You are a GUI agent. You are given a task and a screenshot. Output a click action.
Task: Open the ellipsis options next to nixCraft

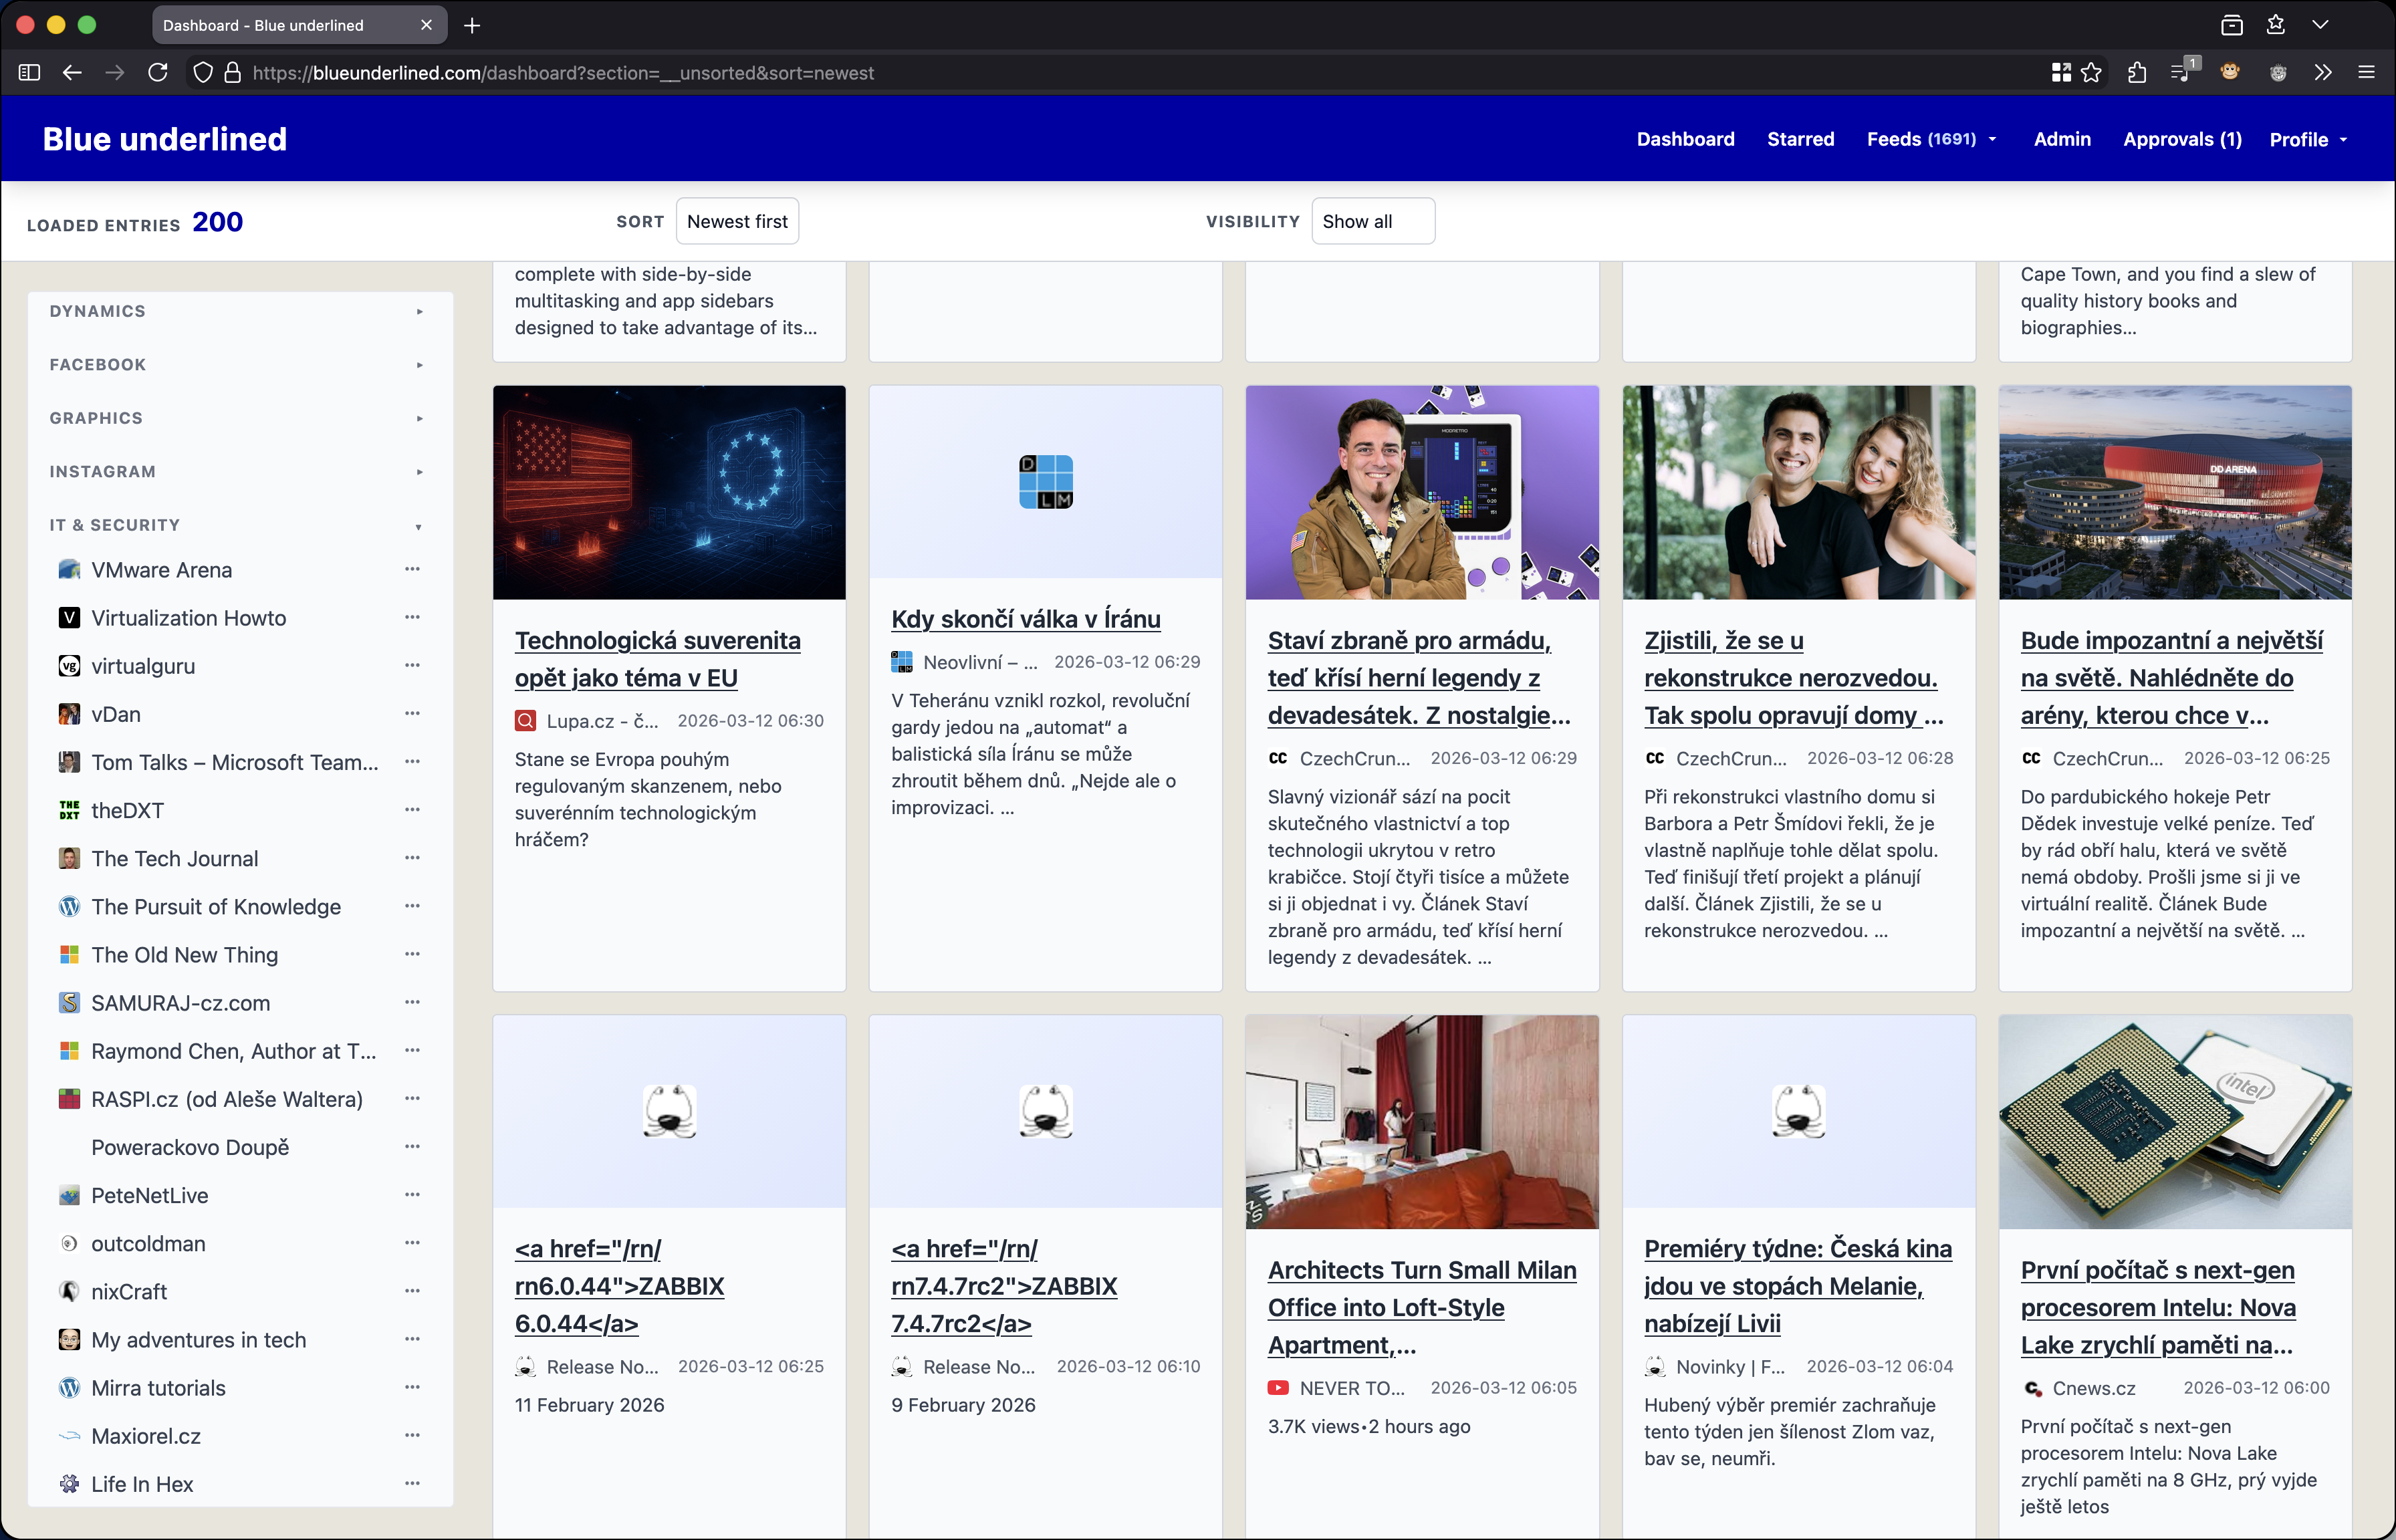(413, 1291)
